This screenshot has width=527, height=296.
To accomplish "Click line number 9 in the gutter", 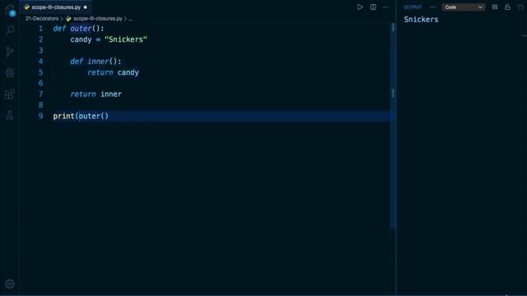I will pyautogui.click(x=40, y=116).
